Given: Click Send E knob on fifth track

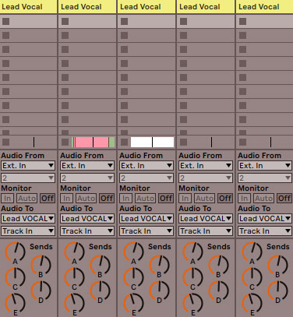Looking at the screenshot, I should coord(252,303).
